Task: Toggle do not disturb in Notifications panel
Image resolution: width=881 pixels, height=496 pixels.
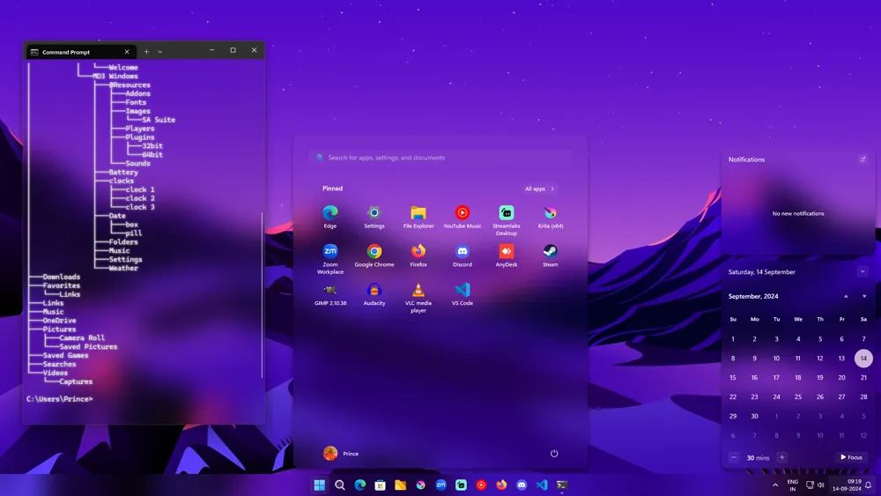Action: tap(862, 159)
